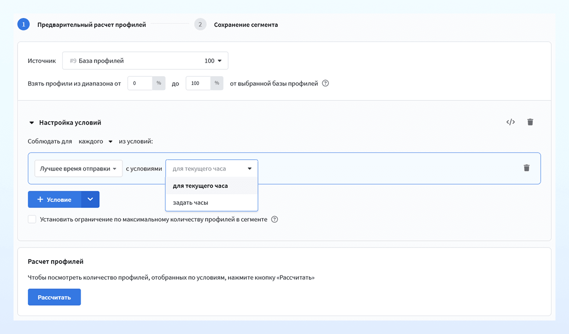Click step number 1 circle
Screen dimensions: 569x334
click(x=23, y=24)
